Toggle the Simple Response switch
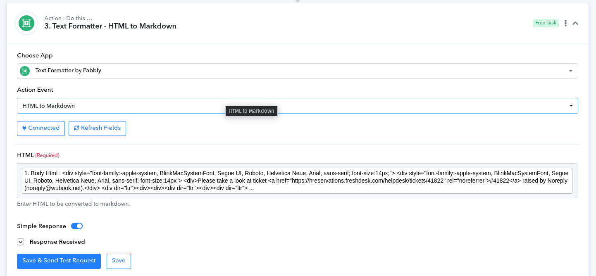This screenshot has width=596, height=276. (x=77, y=226)
